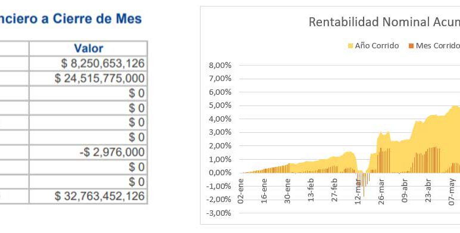460x233 pixels.
Task: Click the Año Corrido legend text
Action: [377, 46]
